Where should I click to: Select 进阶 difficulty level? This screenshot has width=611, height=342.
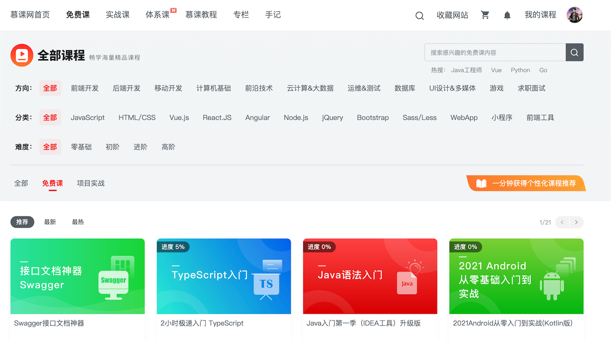(x=141, y=147)
